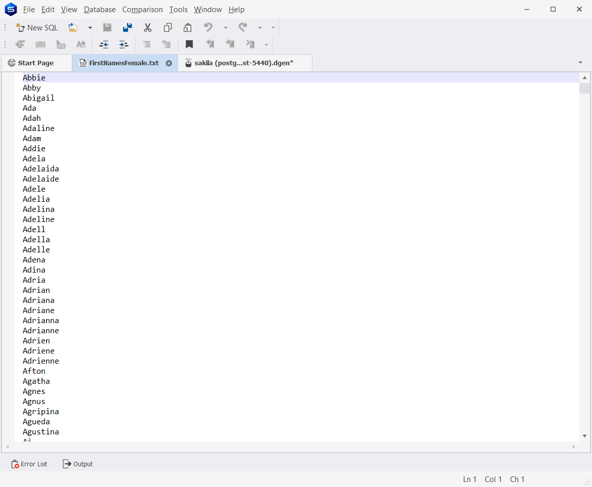Screen dimensions: 592x487
Task: Click the Paste clipboard icon
Action: pyautogui.click(x=188, y=28)
